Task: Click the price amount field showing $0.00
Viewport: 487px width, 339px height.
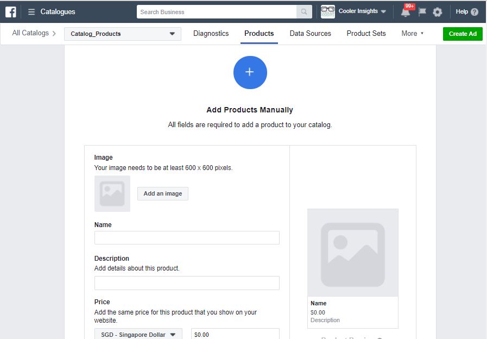Action: pyautogui.click(x=235, y=334)
